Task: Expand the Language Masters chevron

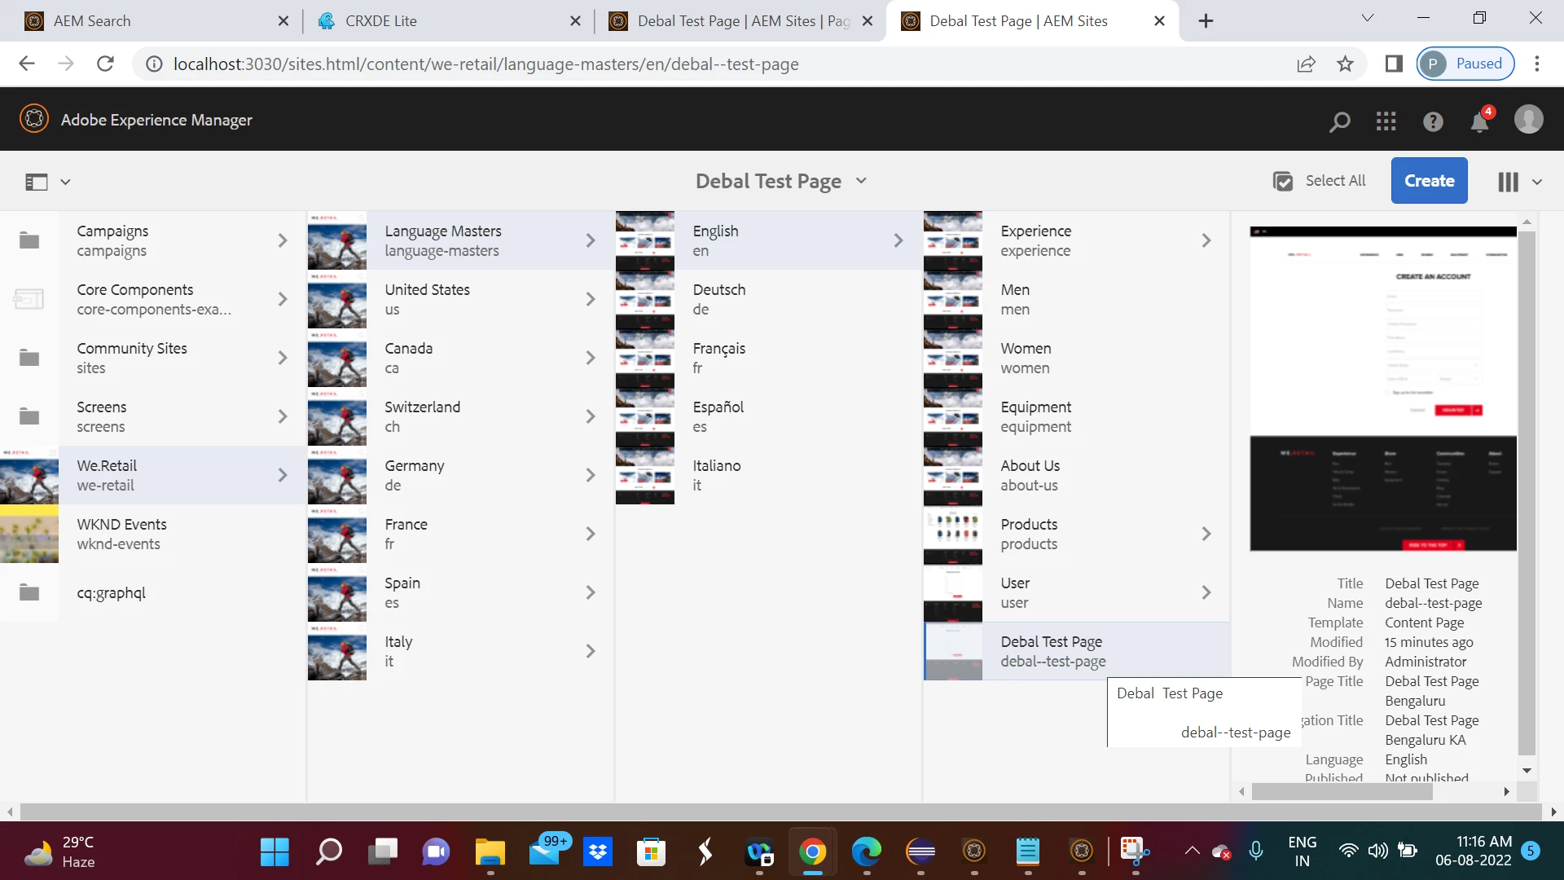Action: click(590, 240)
